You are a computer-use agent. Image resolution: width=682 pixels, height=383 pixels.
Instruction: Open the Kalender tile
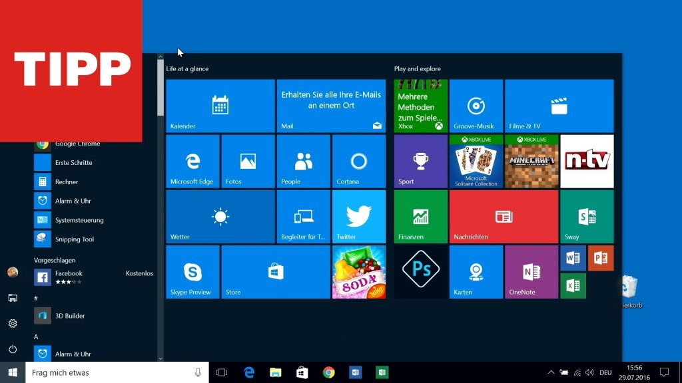tap(220, 106)
